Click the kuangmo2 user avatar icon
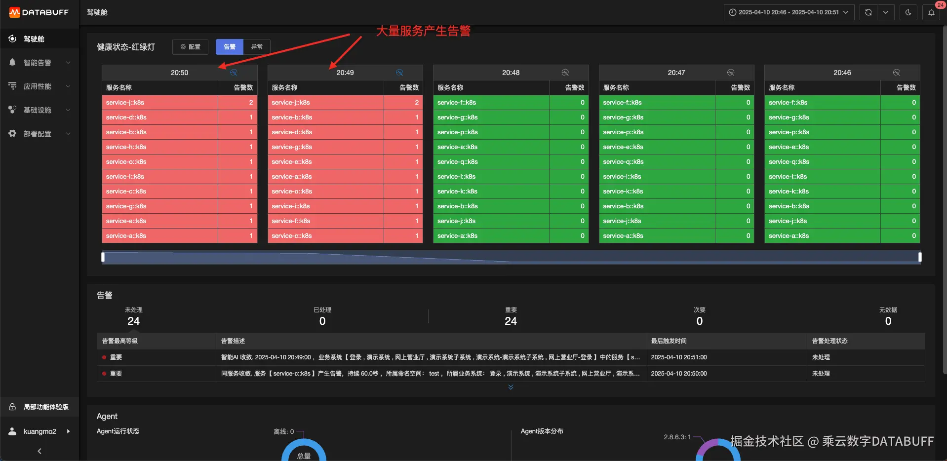This screenshot has width=947, height=461. pos(12,431)
